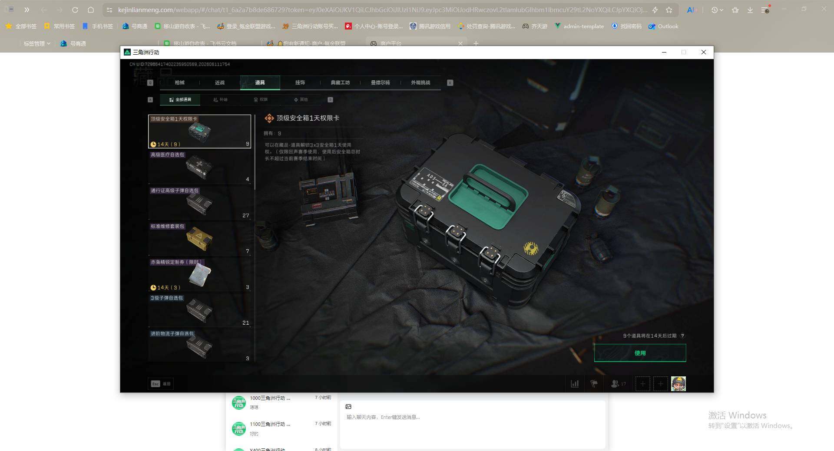
Task: Click the item list scrollbar
Action: (255, 152)
